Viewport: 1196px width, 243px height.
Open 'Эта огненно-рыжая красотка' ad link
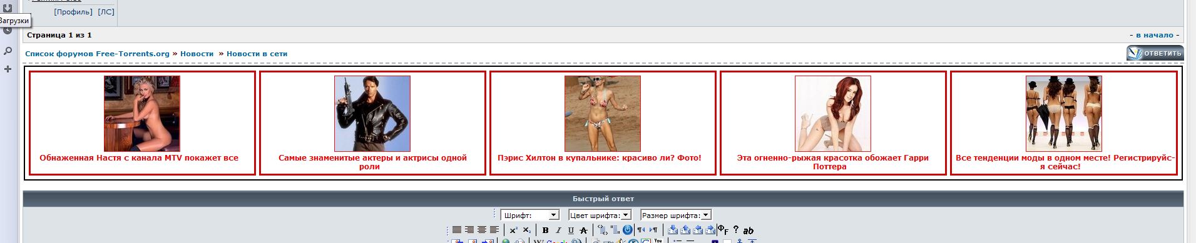(x=833, y=162)
